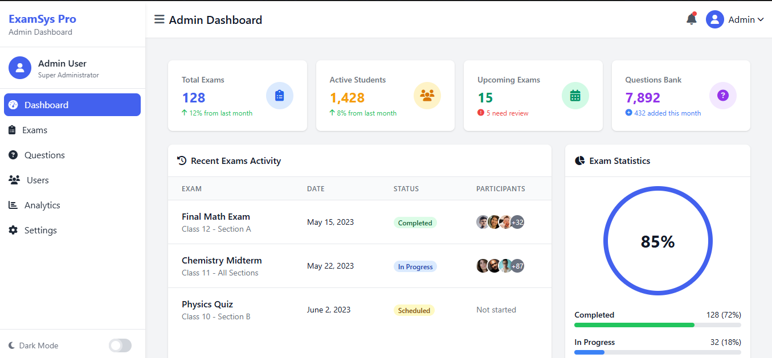The width and height of the screenshot is (772, 358).
Task: Click the Scheduled status badge
Action: 414,310
